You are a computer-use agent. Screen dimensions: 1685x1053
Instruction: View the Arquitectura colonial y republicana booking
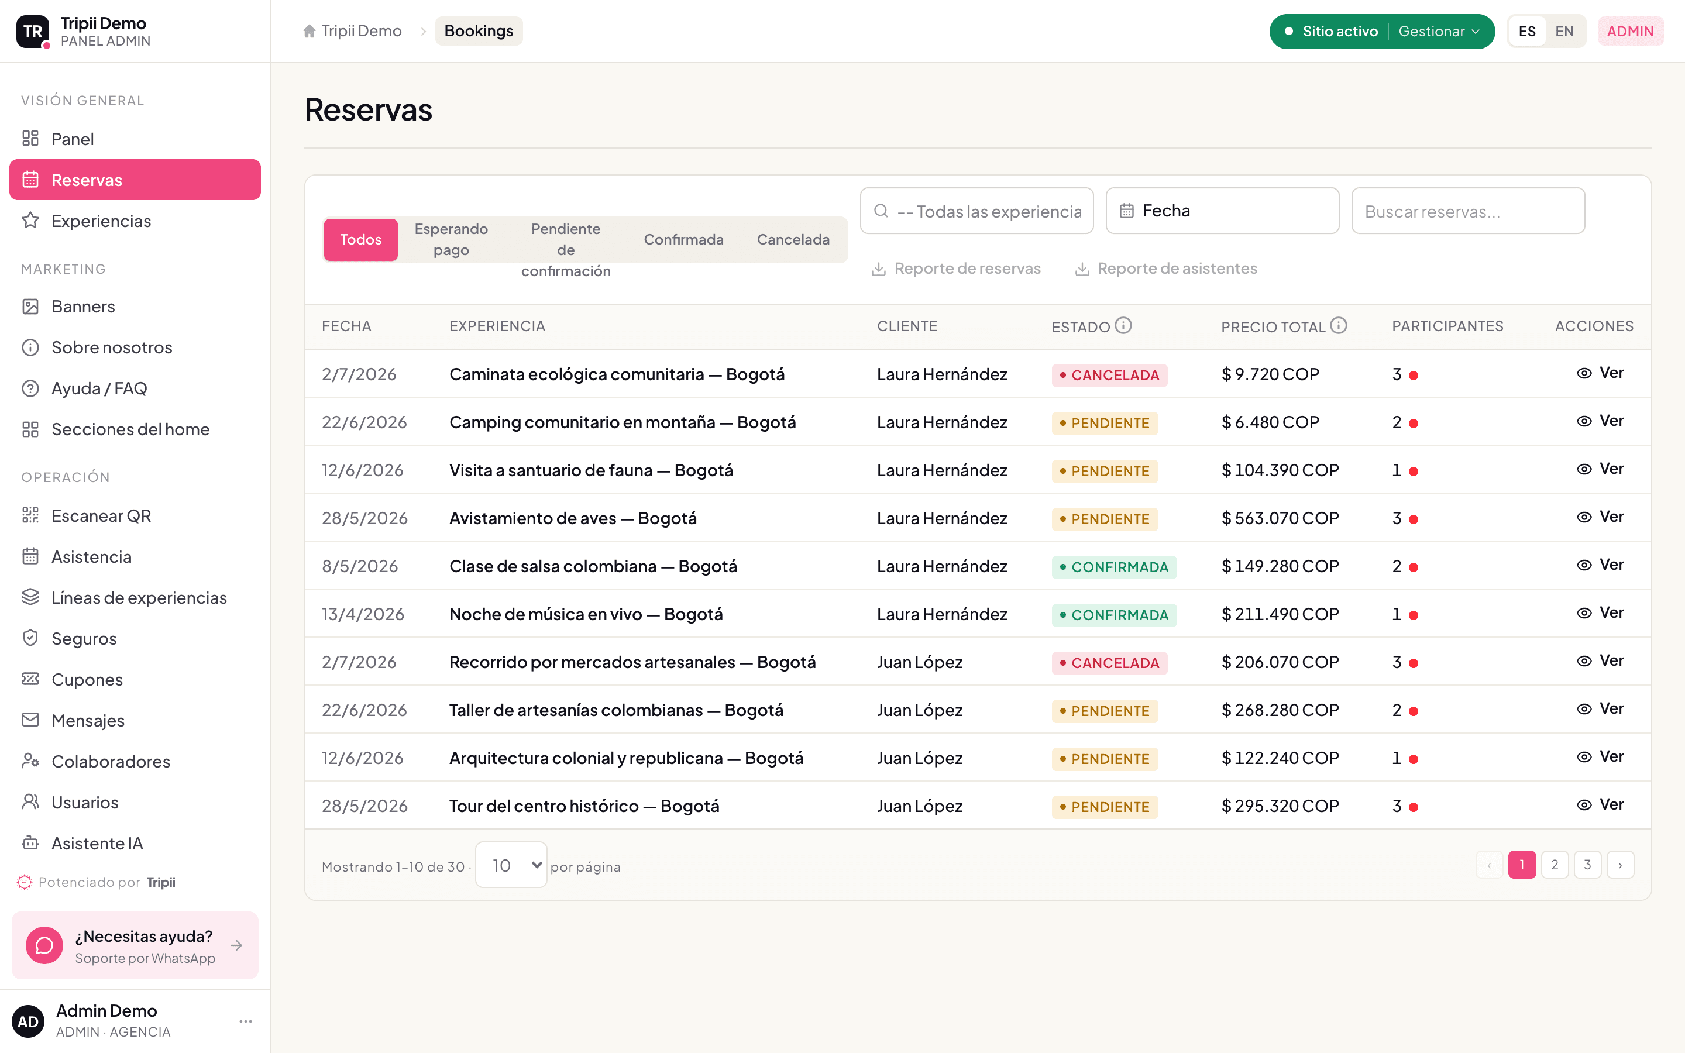[x=1600, y=757]
